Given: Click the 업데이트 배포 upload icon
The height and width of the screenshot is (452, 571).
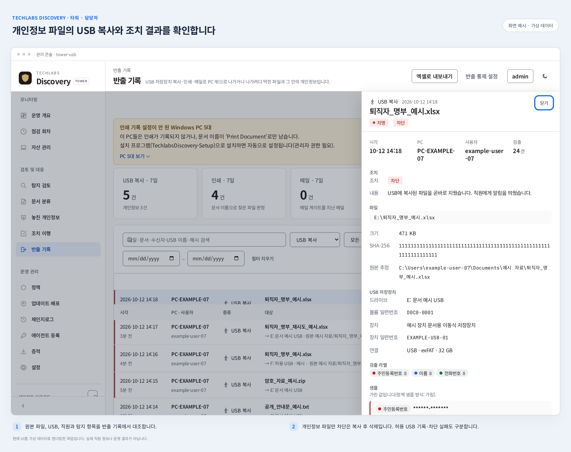Looking at the screenshot, I should click(24, 303).
